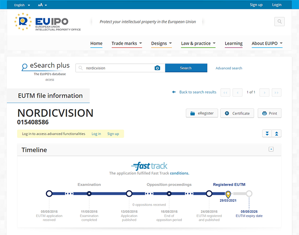The image size is (299, 235).
Task: Click the EUTM expiry date marker
Action: pos(249,194)
